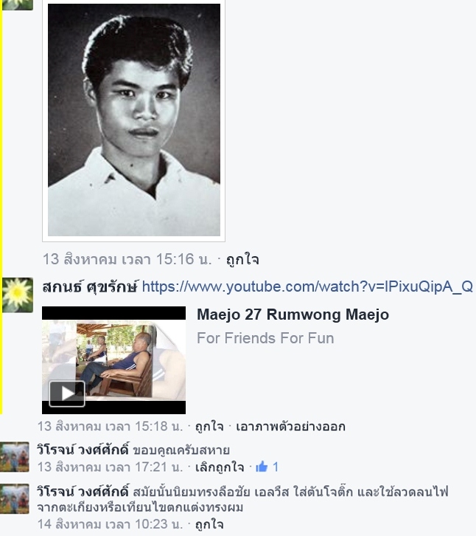
Task: Open timestamp 13 สิงหาคม เวลา 17:21 น.
Action: (110, 467)
